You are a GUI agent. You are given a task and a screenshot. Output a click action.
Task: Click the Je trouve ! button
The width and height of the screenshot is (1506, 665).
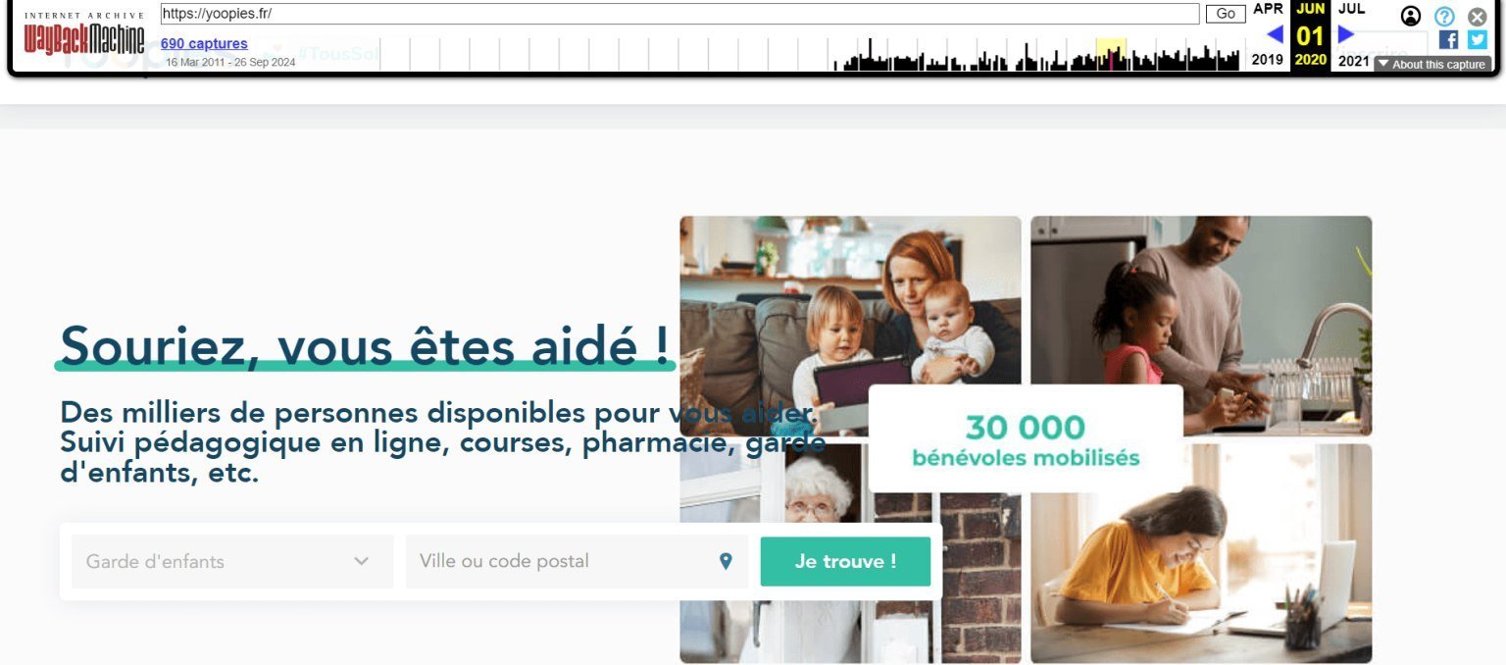click(845, 561)
